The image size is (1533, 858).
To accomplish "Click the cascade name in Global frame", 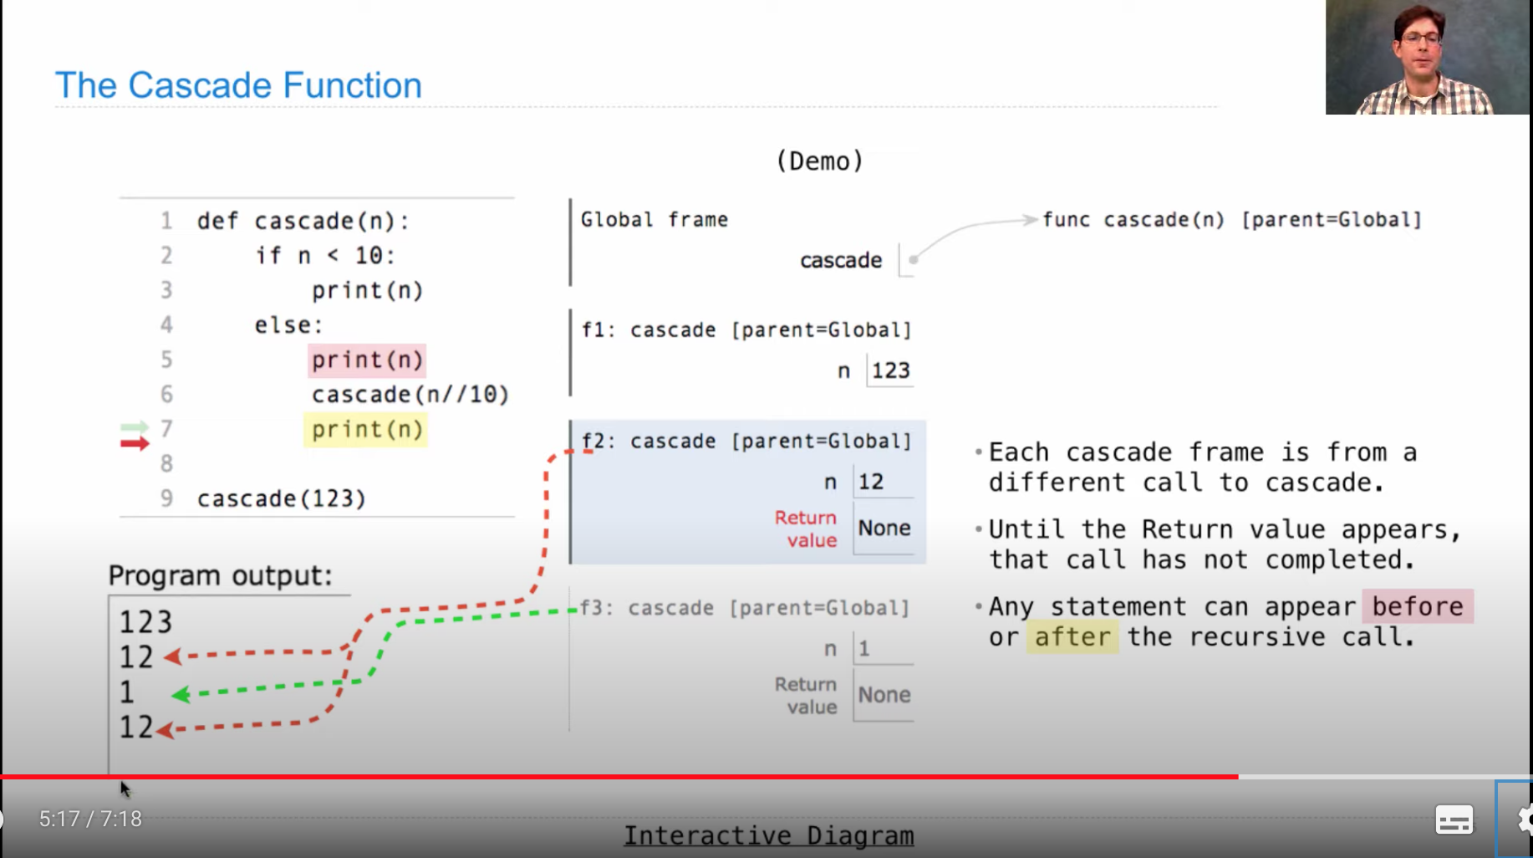I will (841, 260).
